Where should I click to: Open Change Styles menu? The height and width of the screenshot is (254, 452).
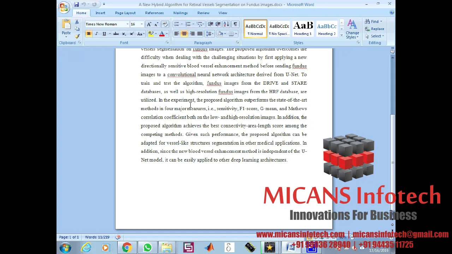coord(352,29)
